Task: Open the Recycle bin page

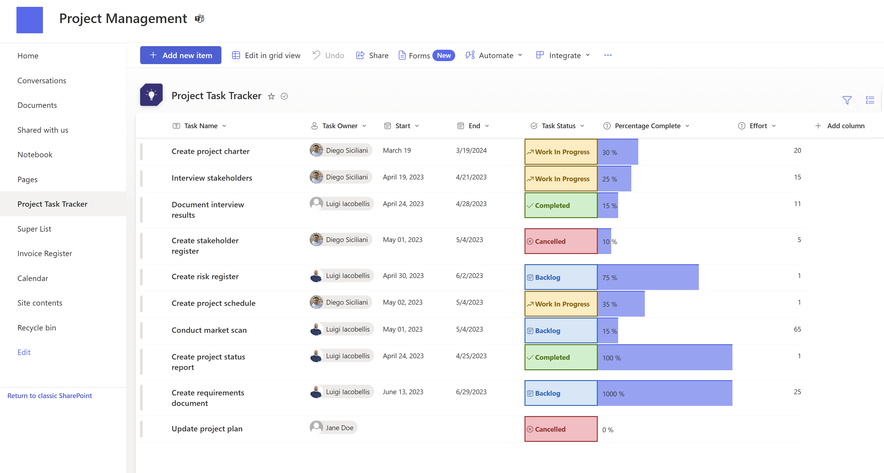Action: click(37, 327)
